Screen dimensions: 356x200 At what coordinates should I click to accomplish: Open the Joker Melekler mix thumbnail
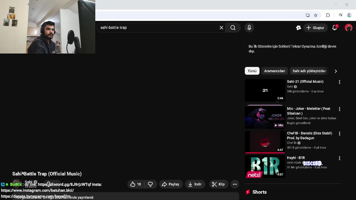tap(265, 117)
